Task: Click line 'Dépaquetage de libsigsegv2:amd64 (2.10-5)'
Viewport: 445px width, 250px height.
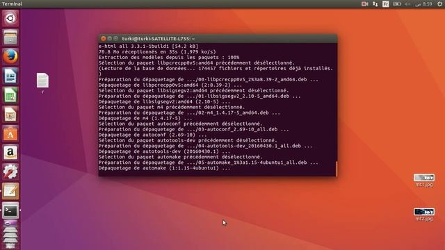Action: pos(164,101)
